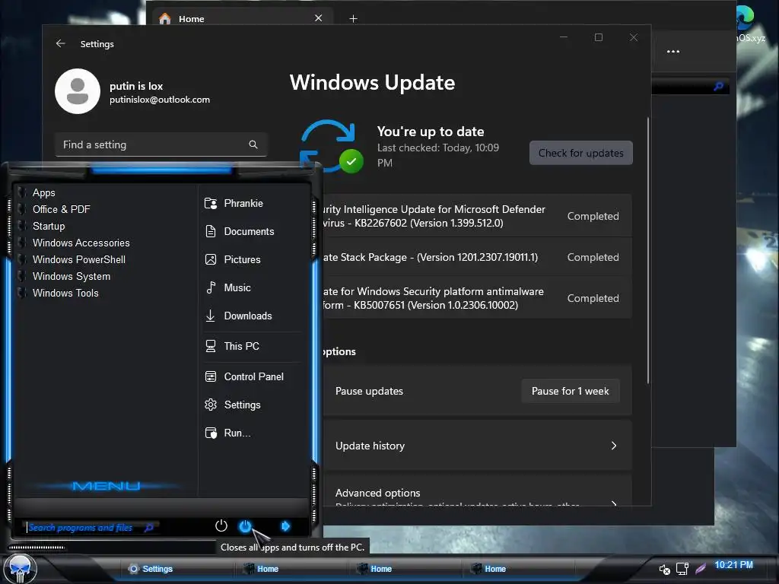Click the white power icon in start menu
This screenshot has width=779, height=584.
[x=221, y=526]
